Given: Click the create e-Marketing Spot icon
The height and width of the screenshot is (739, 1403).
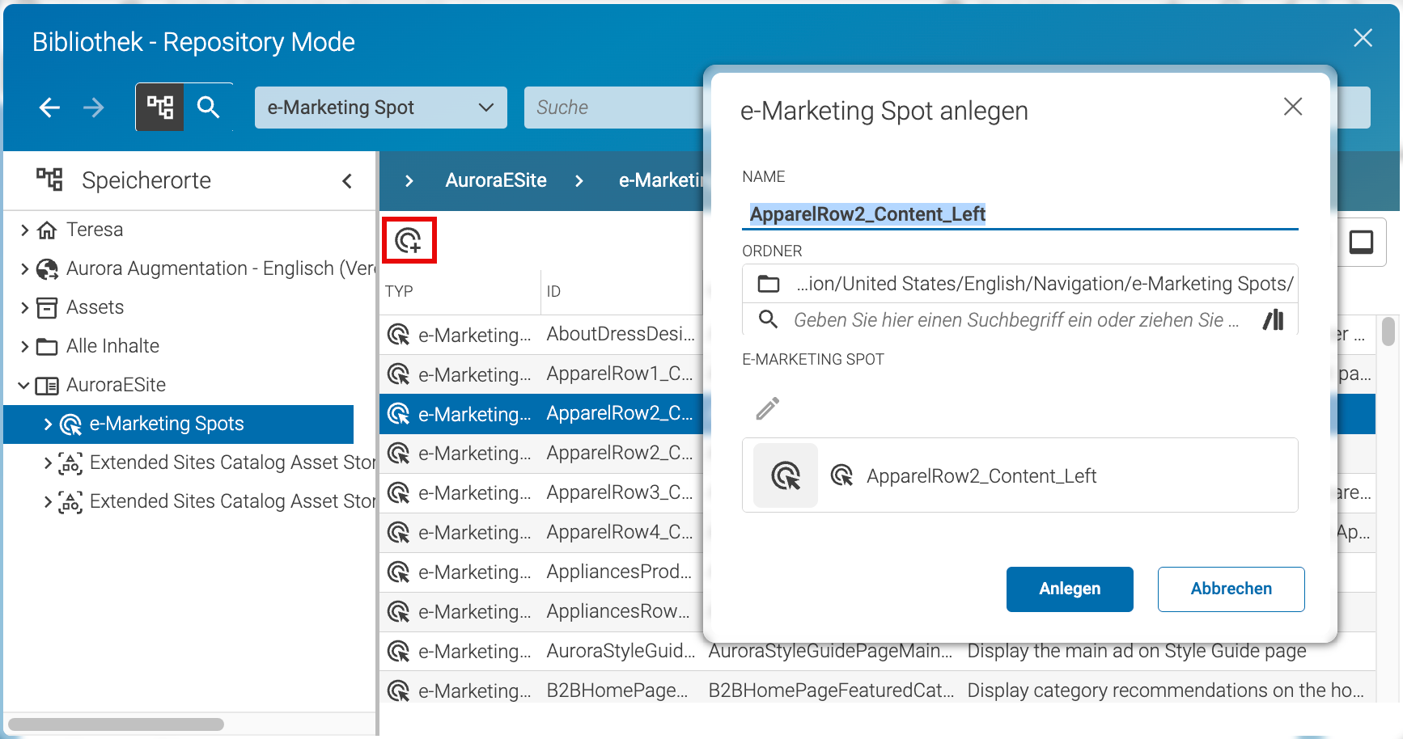Looking at the screenshot, I should [x=409, y=240].
